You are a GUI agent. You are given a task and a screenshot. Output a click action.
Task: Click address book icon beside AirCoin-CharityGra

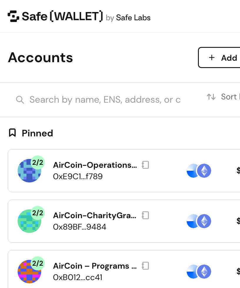coord(145,215)
